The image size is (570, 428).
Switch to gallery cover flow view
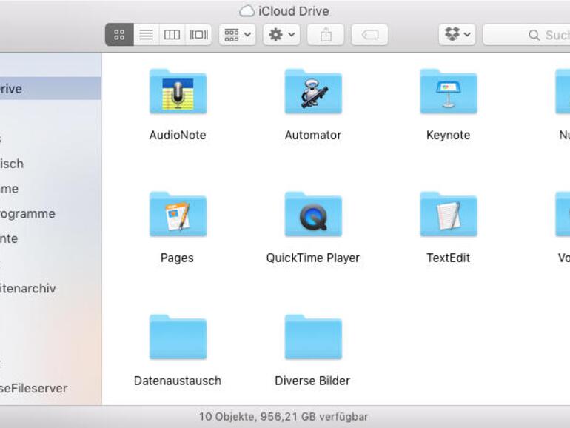click(x=198, y=35)
